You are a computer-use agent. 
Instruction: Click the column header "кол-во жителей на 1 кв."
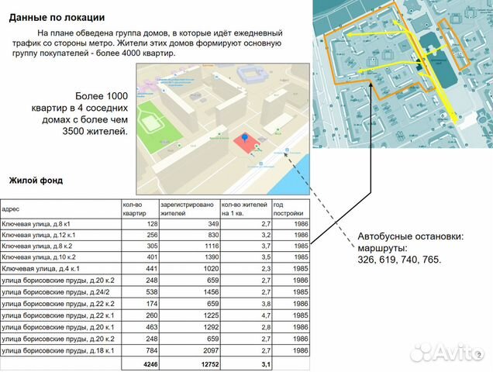246,209
